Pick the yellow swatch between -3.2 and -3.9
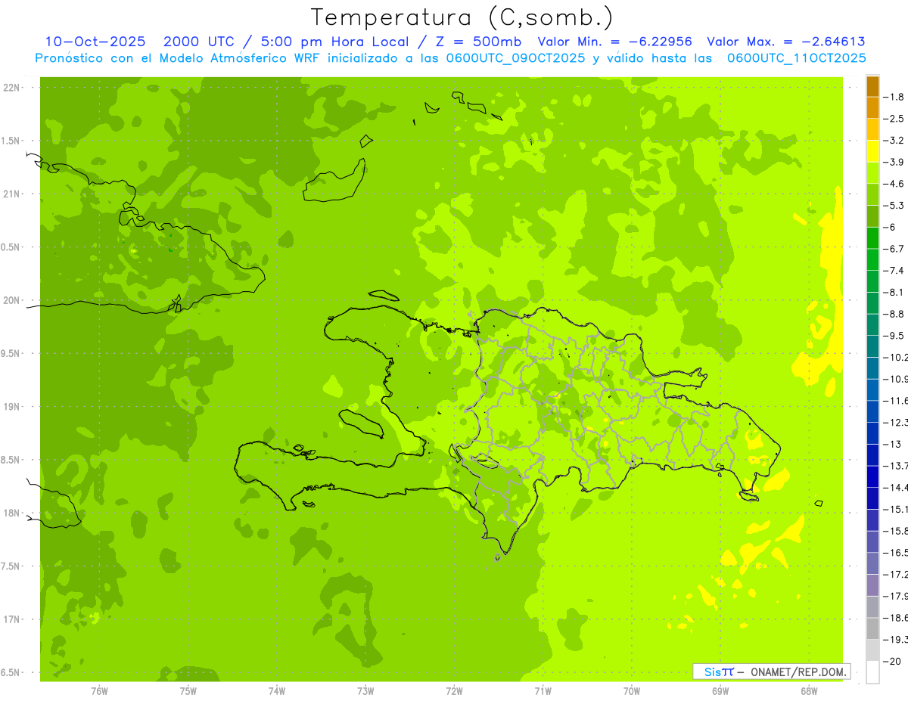 [x=872, y=151]
